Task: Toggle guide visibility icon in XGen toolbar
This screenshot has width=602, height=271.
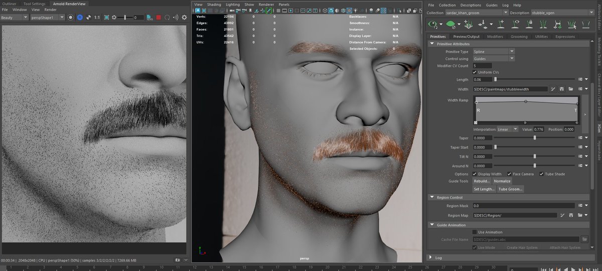Action: 515,24
